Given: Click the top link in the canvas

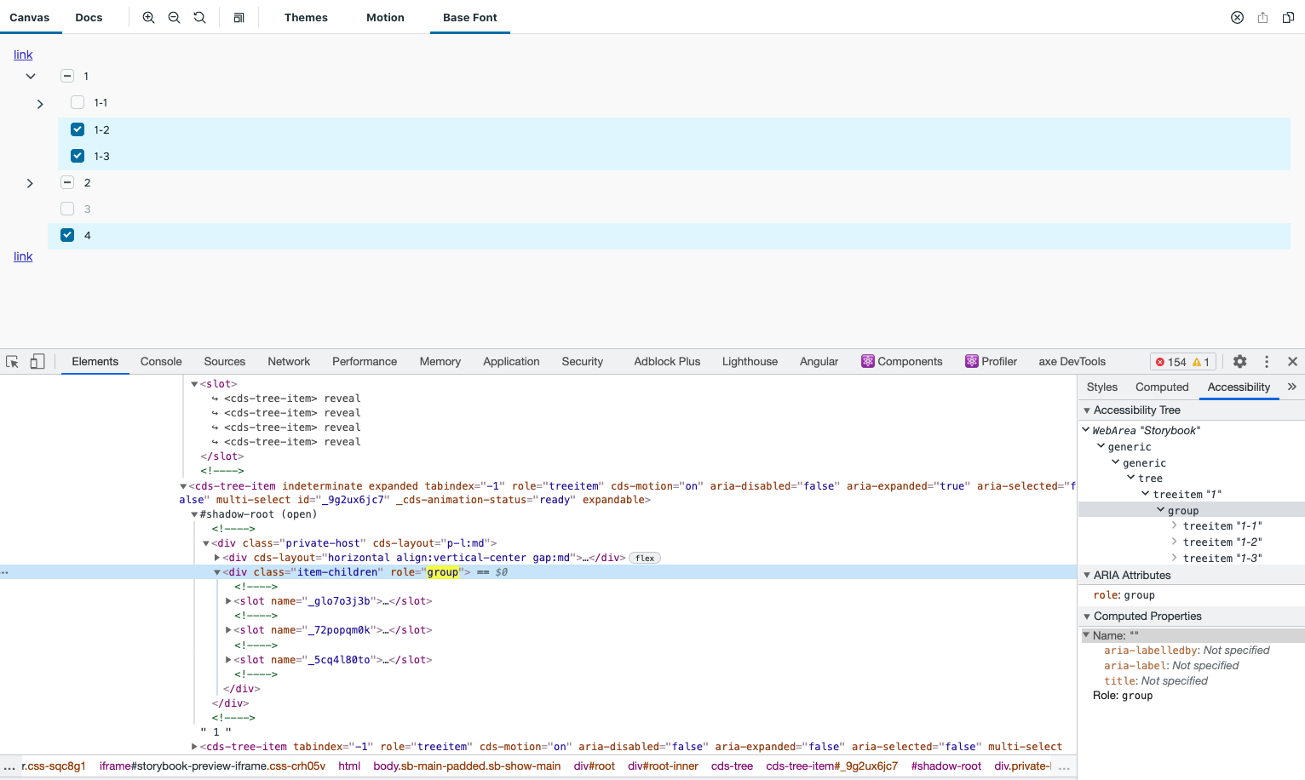Looking at the screenshot, I should tap(22, 54).
